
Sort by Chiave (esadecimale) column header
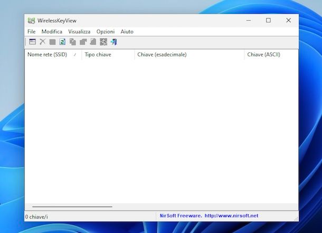[189, 54]
